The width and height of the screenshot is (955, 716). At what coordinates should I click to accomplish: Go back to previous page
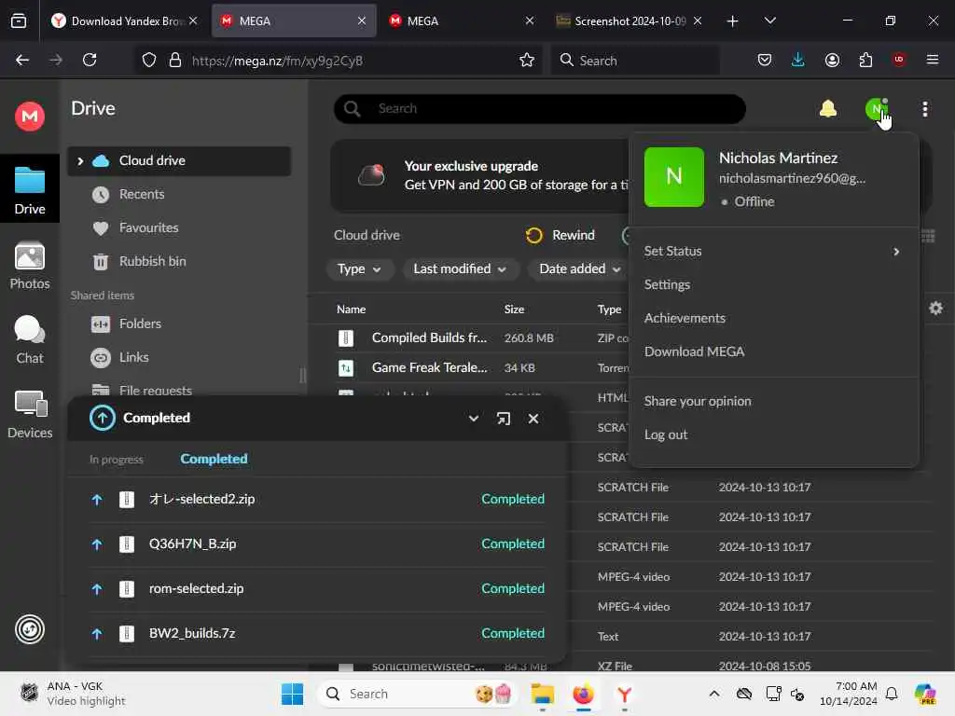click(22, 60)
